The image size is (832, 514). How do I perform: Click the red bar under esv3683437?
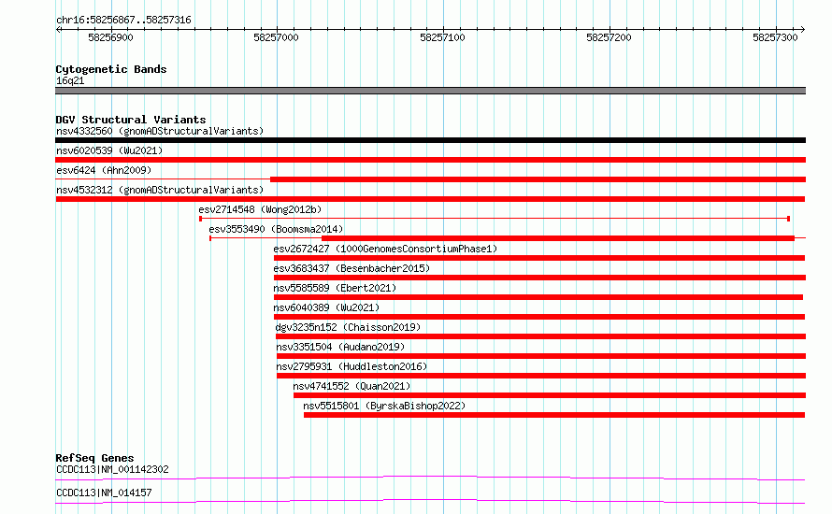[539, 278]
